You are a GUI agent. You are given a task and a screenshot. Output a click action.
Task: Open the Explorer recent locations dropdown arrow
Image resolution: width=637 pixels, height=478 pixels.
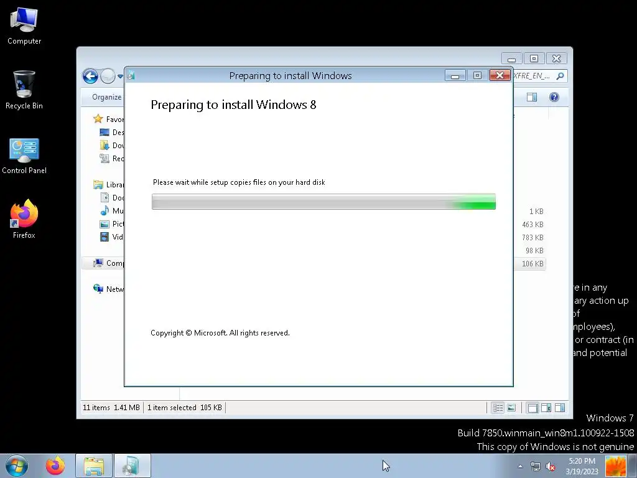[120, 76]
